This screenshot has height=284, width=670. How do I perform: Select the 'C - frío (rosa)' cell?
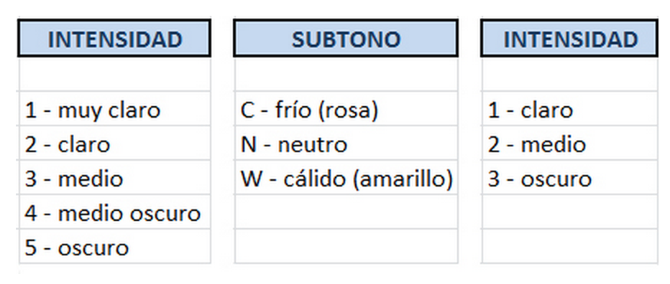[x=346, y=109]
